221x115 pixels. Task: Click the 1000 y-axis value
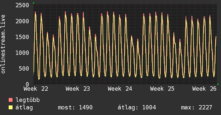coord(22,53)
